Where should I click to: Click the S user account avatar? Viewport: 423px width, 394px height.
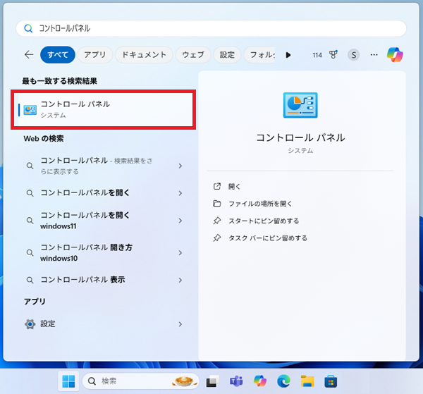[x=353, y=55]
